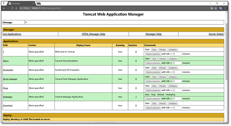
Task: Click the List Applications link
Action: point(12,34)
